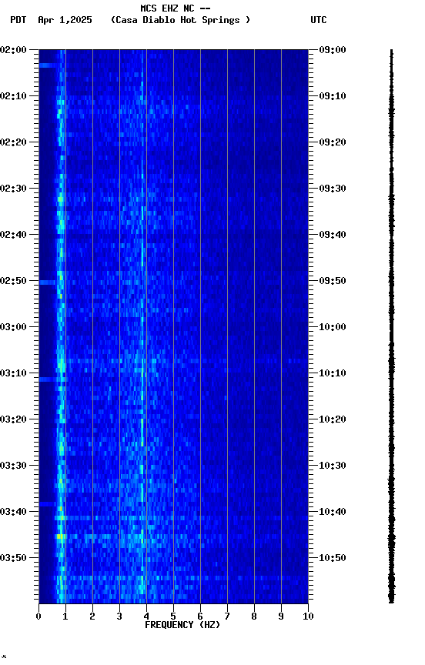Click the 5 Hz frequency axis label
The height and width of the screenshot is (665, 425).
(173, 617)
